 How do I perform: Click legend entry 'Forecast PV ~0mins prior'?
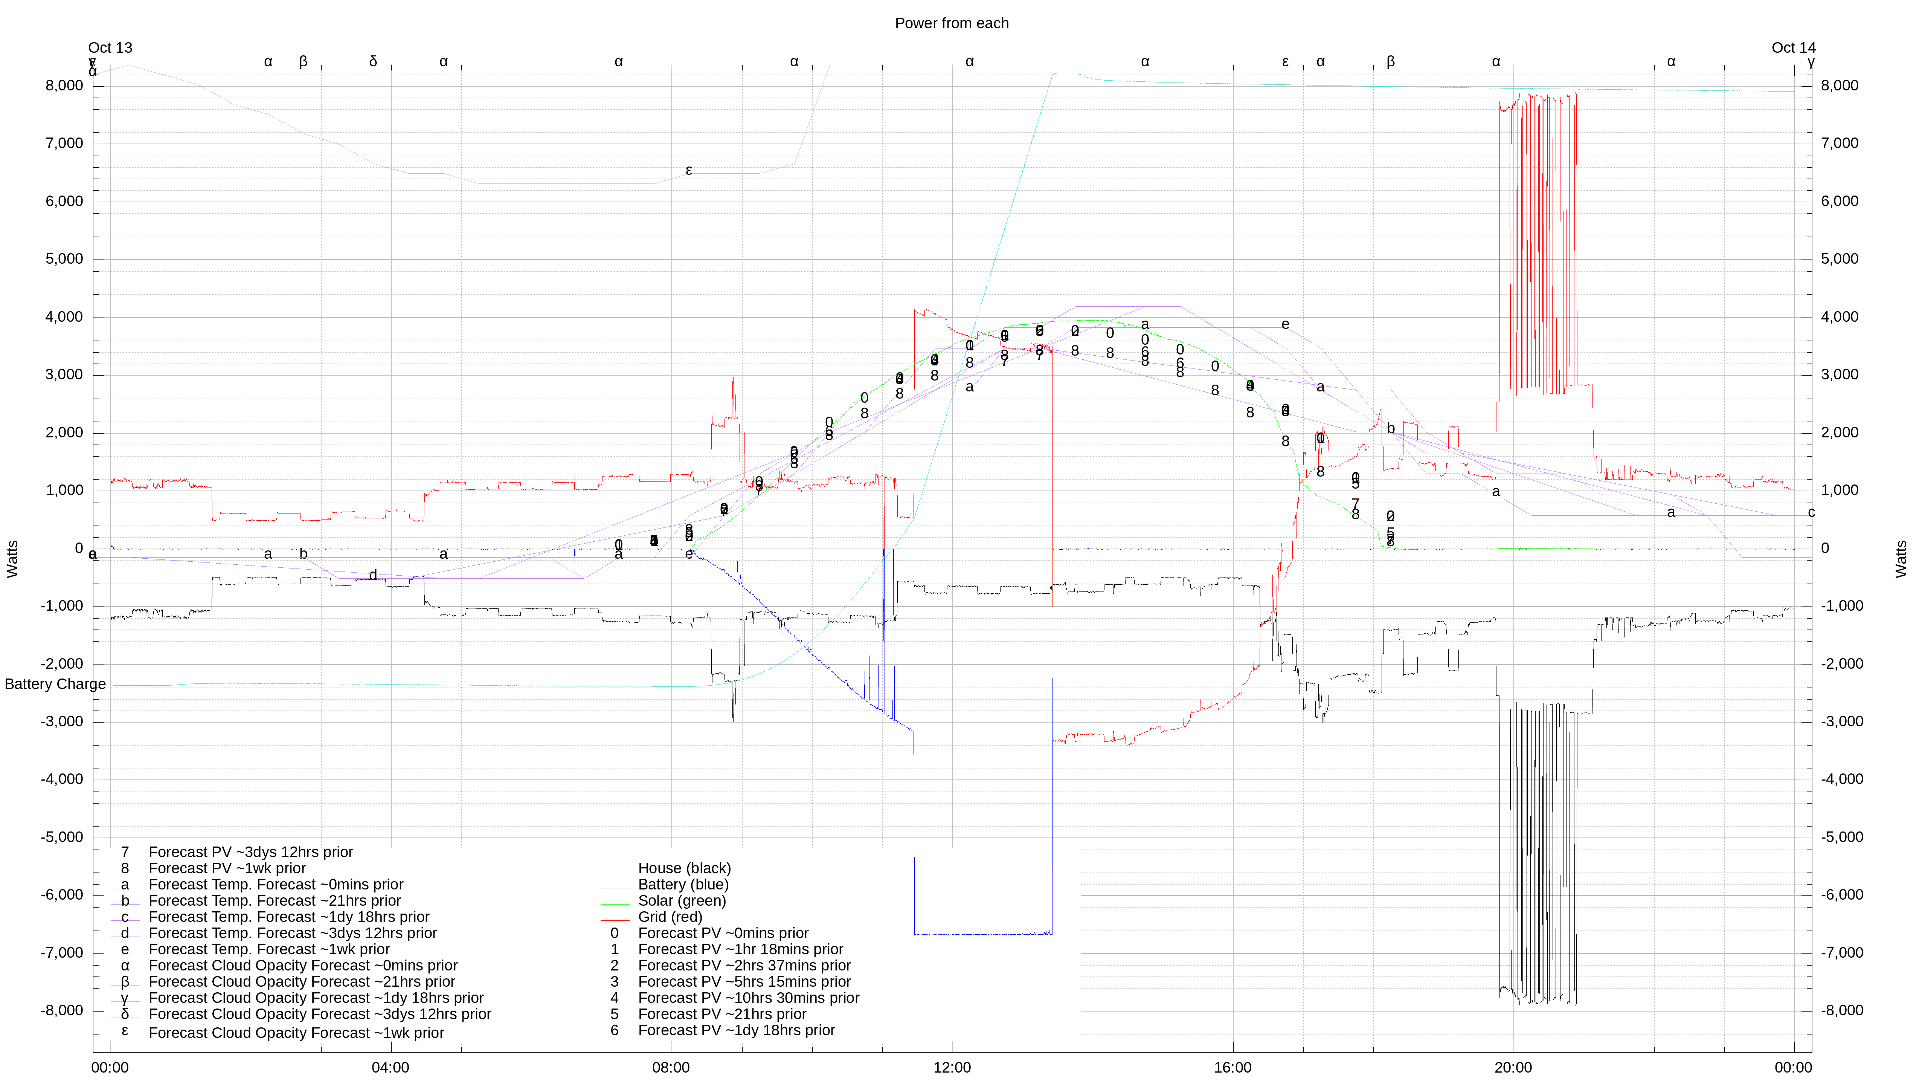(723, 933)
